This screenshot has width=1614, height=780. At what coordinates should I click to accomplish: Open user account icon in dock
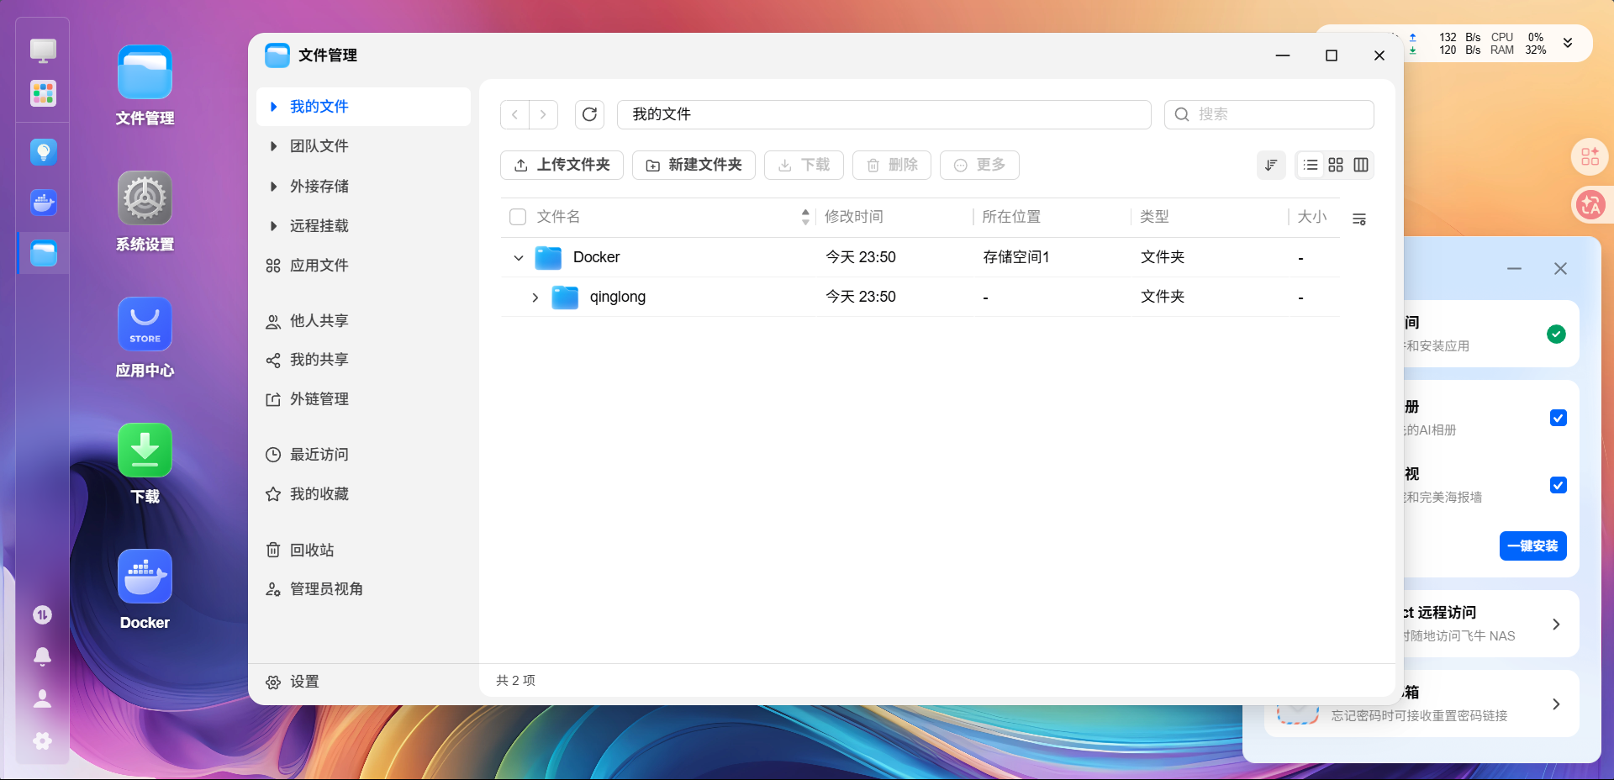click(x=42, y=698)
